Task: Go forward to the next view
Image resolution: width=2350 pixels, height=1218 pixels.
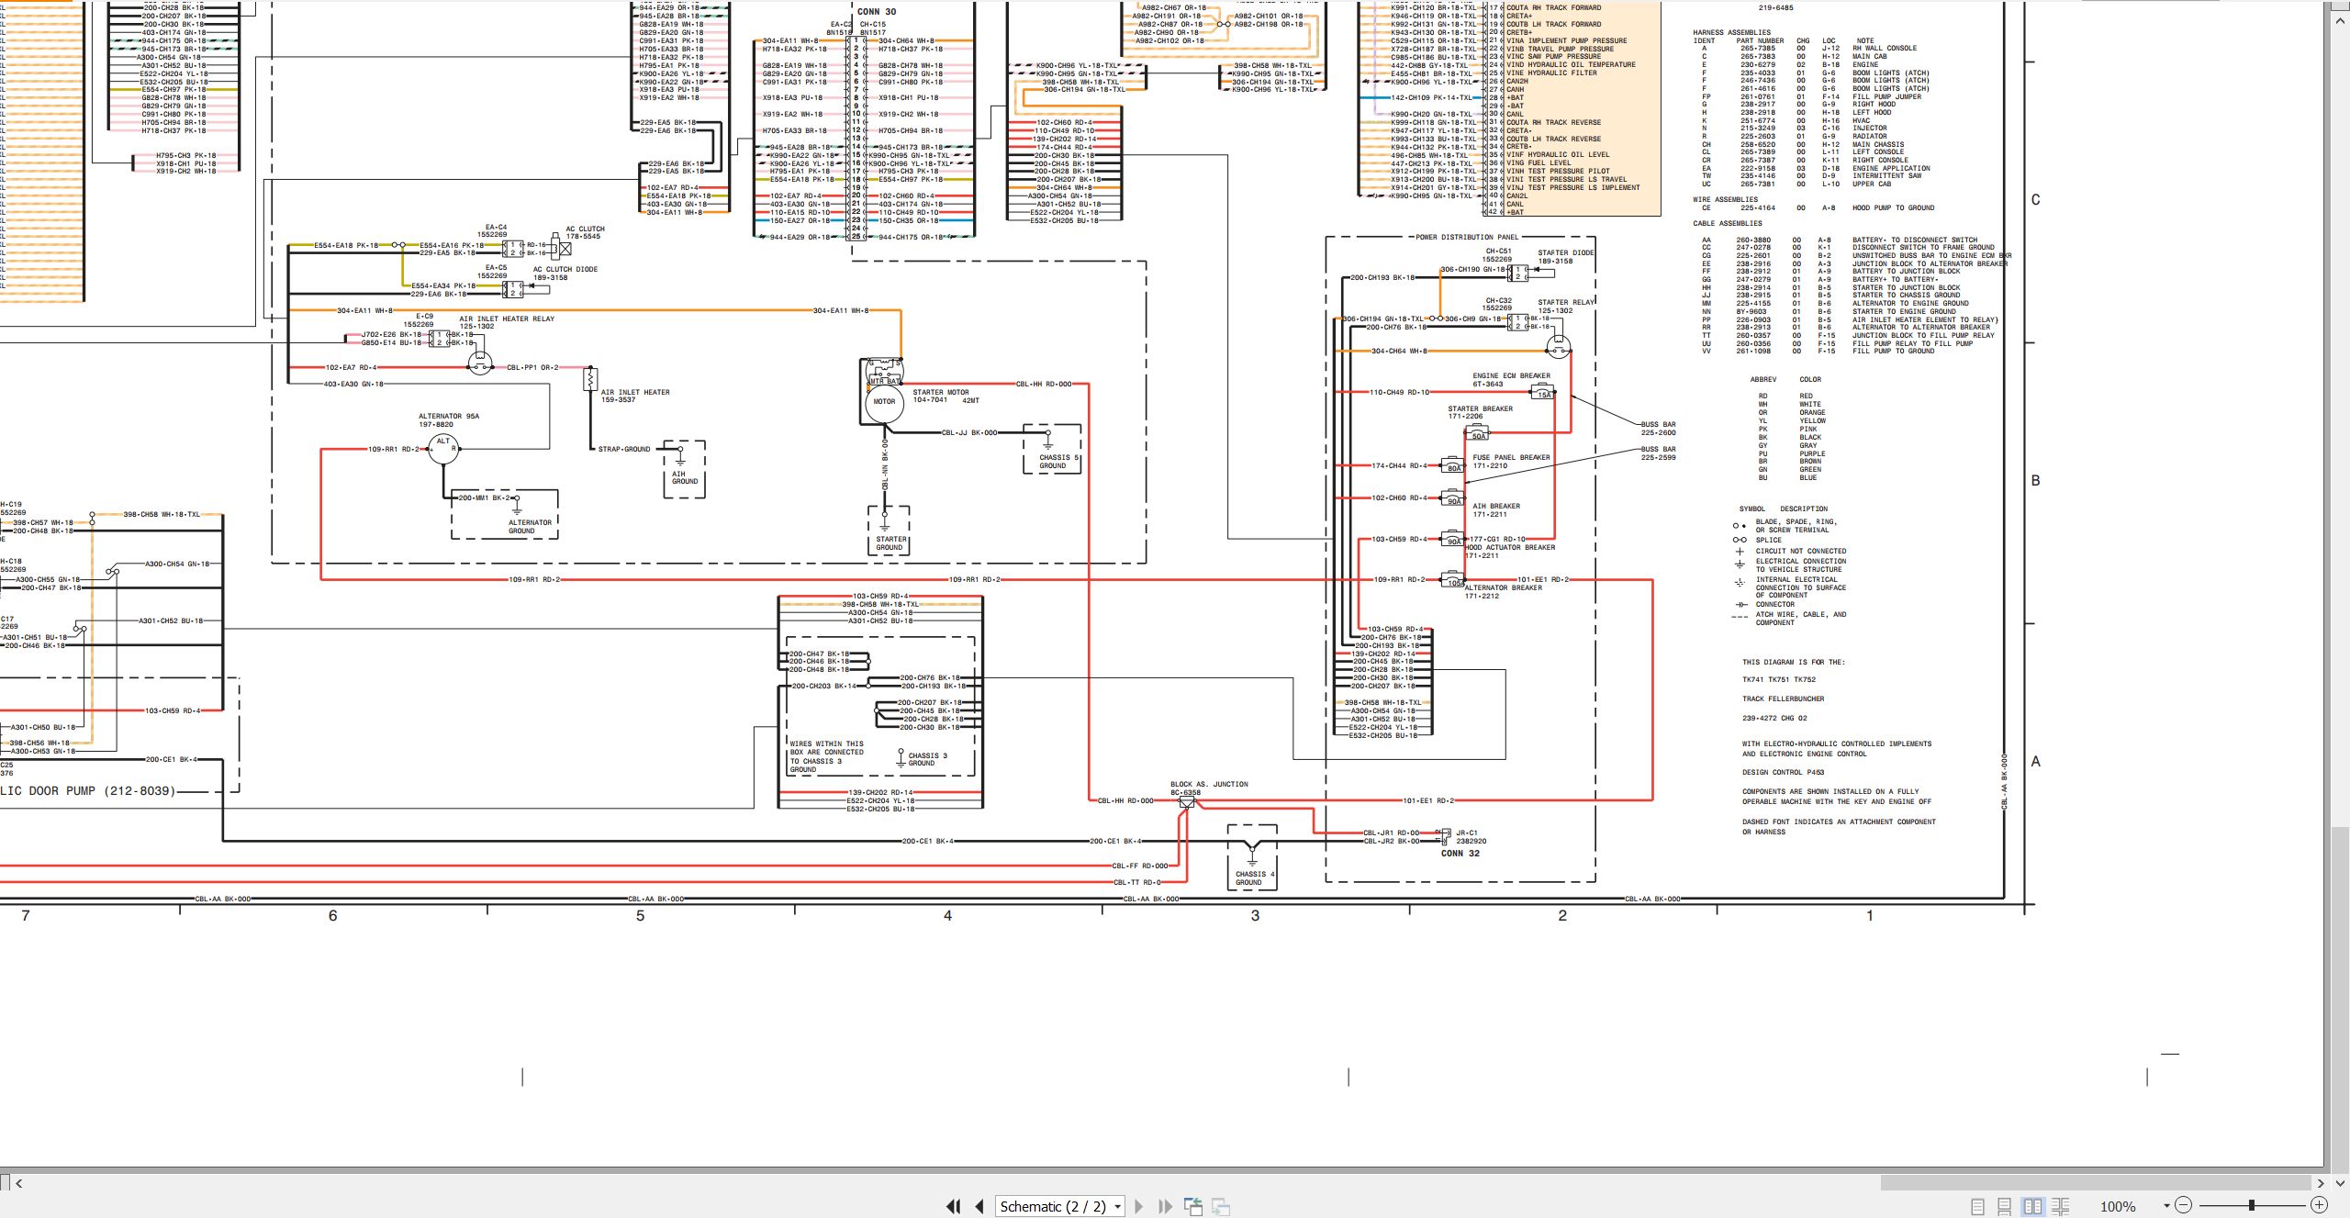Action: click(x=1221, y=1206)
